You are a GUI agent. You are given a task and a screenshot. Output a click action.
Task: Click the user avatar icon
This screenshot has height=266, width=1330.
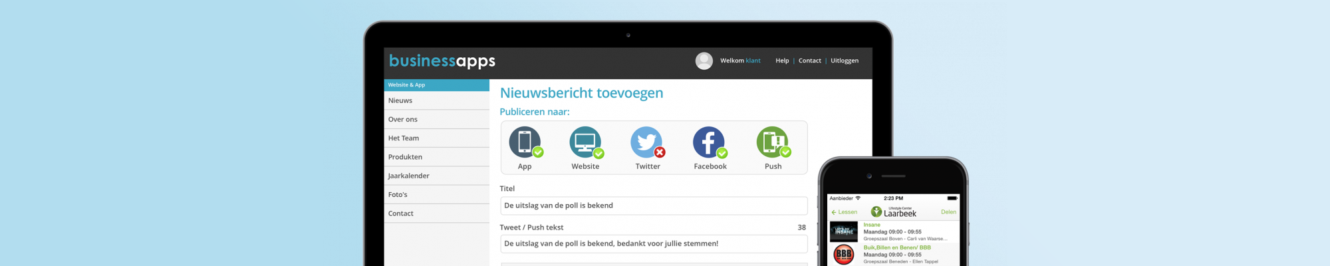(x=704, y=61)
